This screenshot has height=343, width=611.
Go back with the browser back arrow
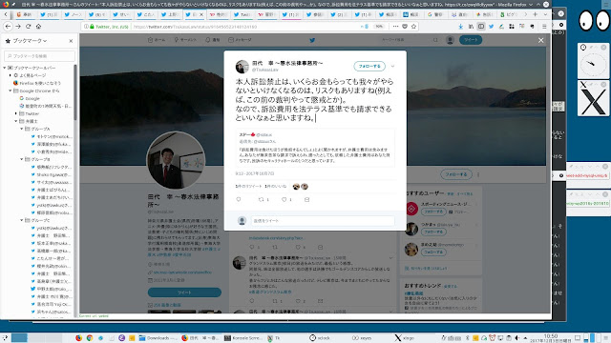tap(9, 27)
